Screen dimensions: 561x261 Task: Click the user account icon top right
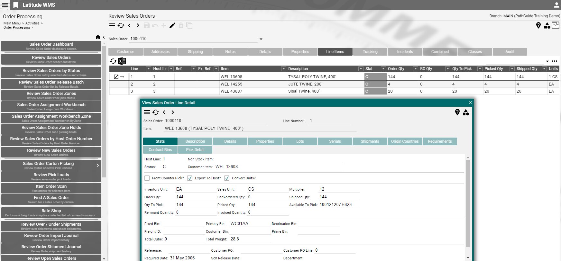[x=556, y=5]
